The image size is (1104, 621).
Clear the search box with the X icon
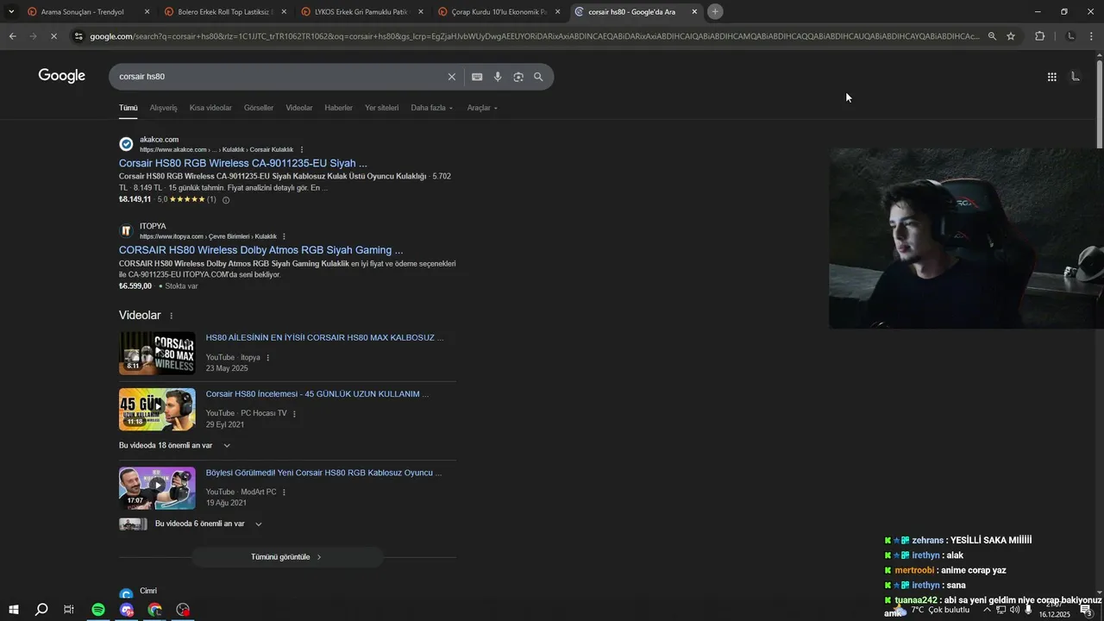tap(451, 77)
